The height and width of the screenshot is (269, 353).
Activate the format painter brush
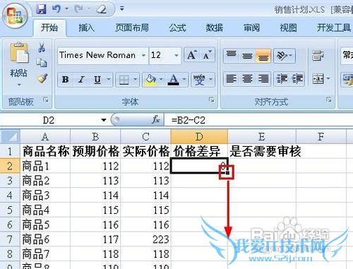[x=42, y=78]
